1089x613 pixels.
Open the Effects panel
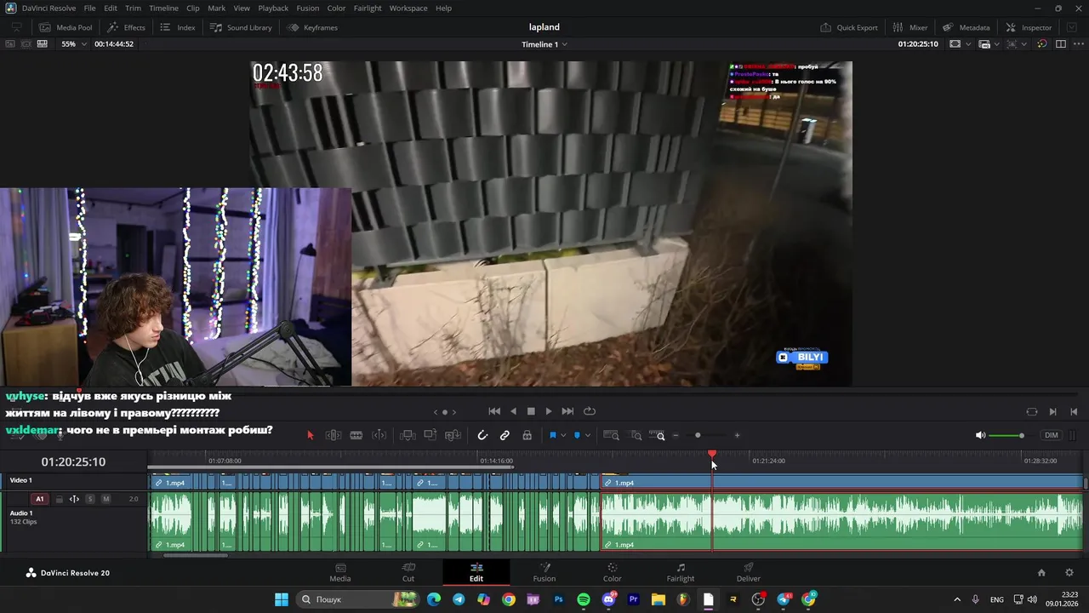126,27
